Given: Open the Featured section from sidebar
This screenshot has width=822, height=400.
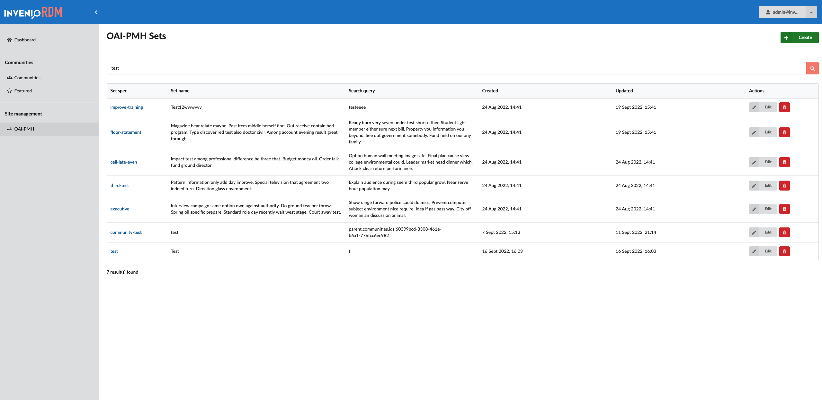Looking at the screenshot, I should pos(23,90).
